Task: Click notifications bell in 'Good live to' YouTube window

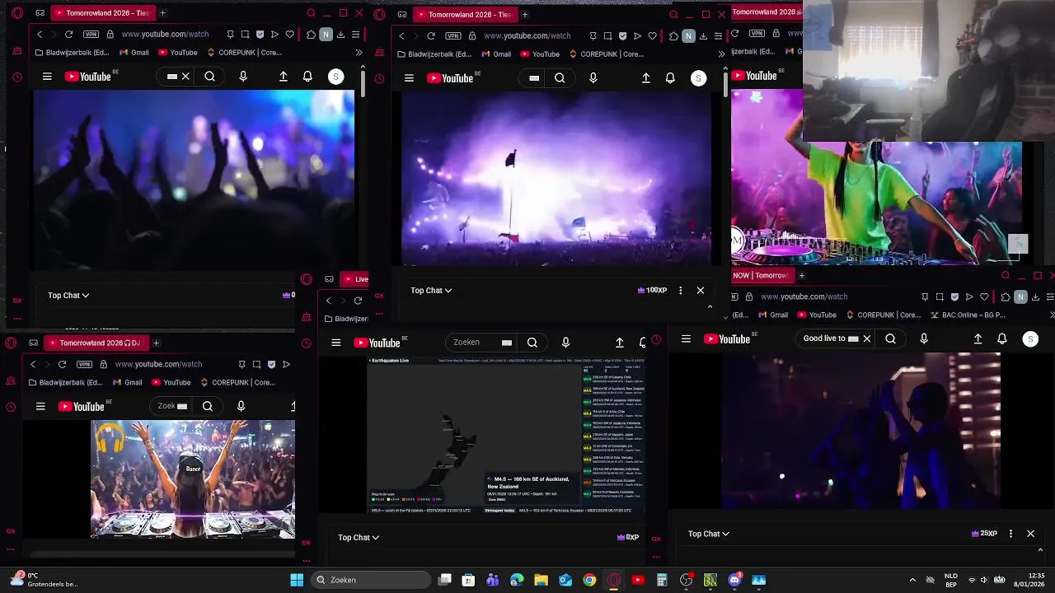Action: point(1002,339)
